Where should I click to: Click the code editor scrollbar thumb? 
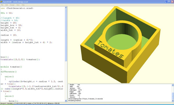click(x=66, y=35)
